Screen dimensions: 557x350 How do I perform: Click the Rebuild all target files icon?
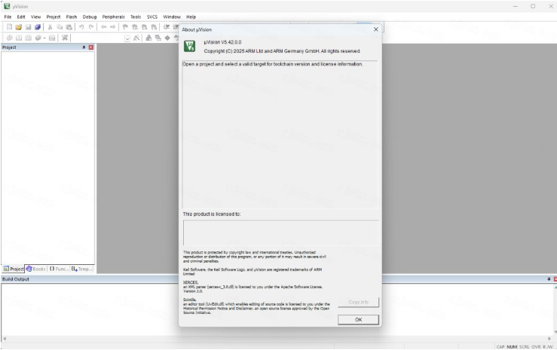[x=29, y=38]
